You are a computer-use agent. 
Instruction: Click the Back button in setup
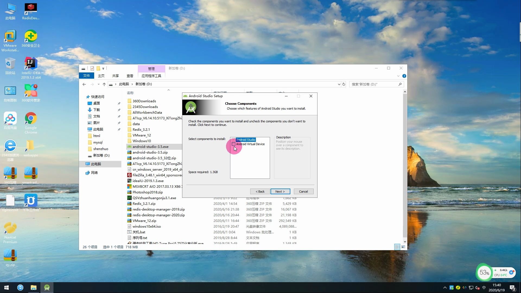[260, 192]
